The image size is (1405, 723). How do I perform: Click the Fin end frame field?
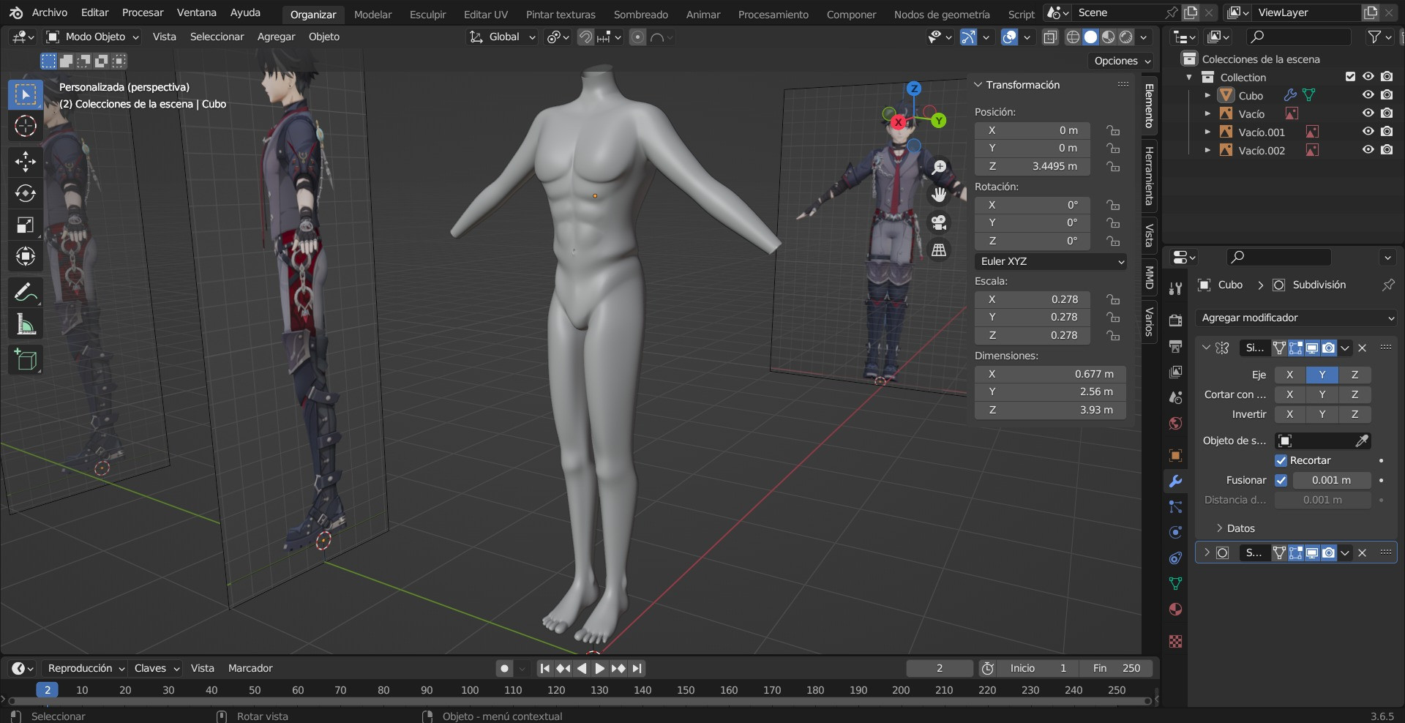click(x=1117, y=668)
